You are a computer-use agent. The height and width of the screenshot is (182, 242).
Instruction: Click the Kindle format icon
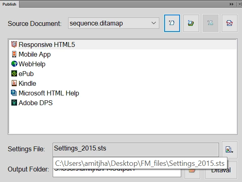click(14, 83)
